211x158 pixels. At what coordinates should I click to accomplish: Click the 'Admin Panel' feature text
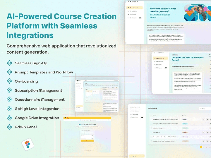point(26,127)
